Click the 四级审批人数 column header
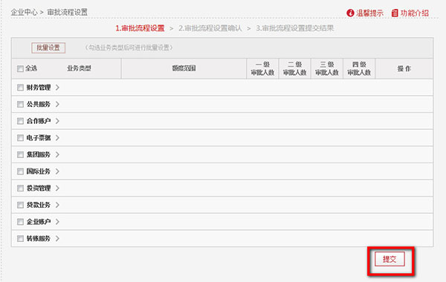The height and width of the screenshot is (282, 446). [359, 68]
